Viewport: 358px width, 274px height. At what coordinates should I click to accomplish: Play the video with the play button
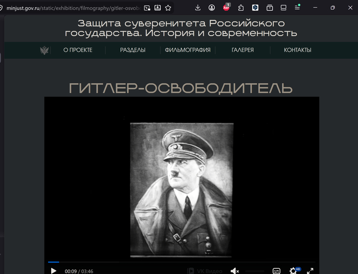(53, 271)
